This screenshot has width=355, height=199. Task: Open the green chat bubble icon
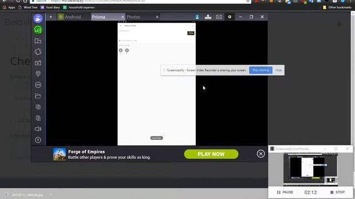tap(38, 29)
